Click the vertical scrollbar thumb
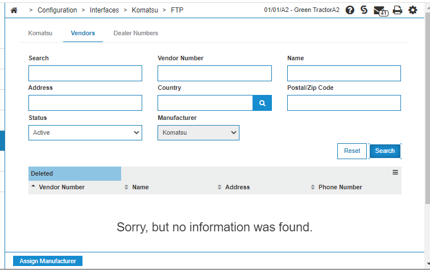430x270 pixels. click(428, 108)
